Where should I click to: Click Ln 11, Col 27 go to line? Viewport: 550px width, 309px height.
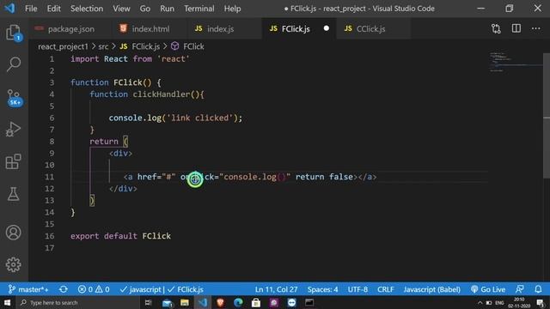point(276,289)
